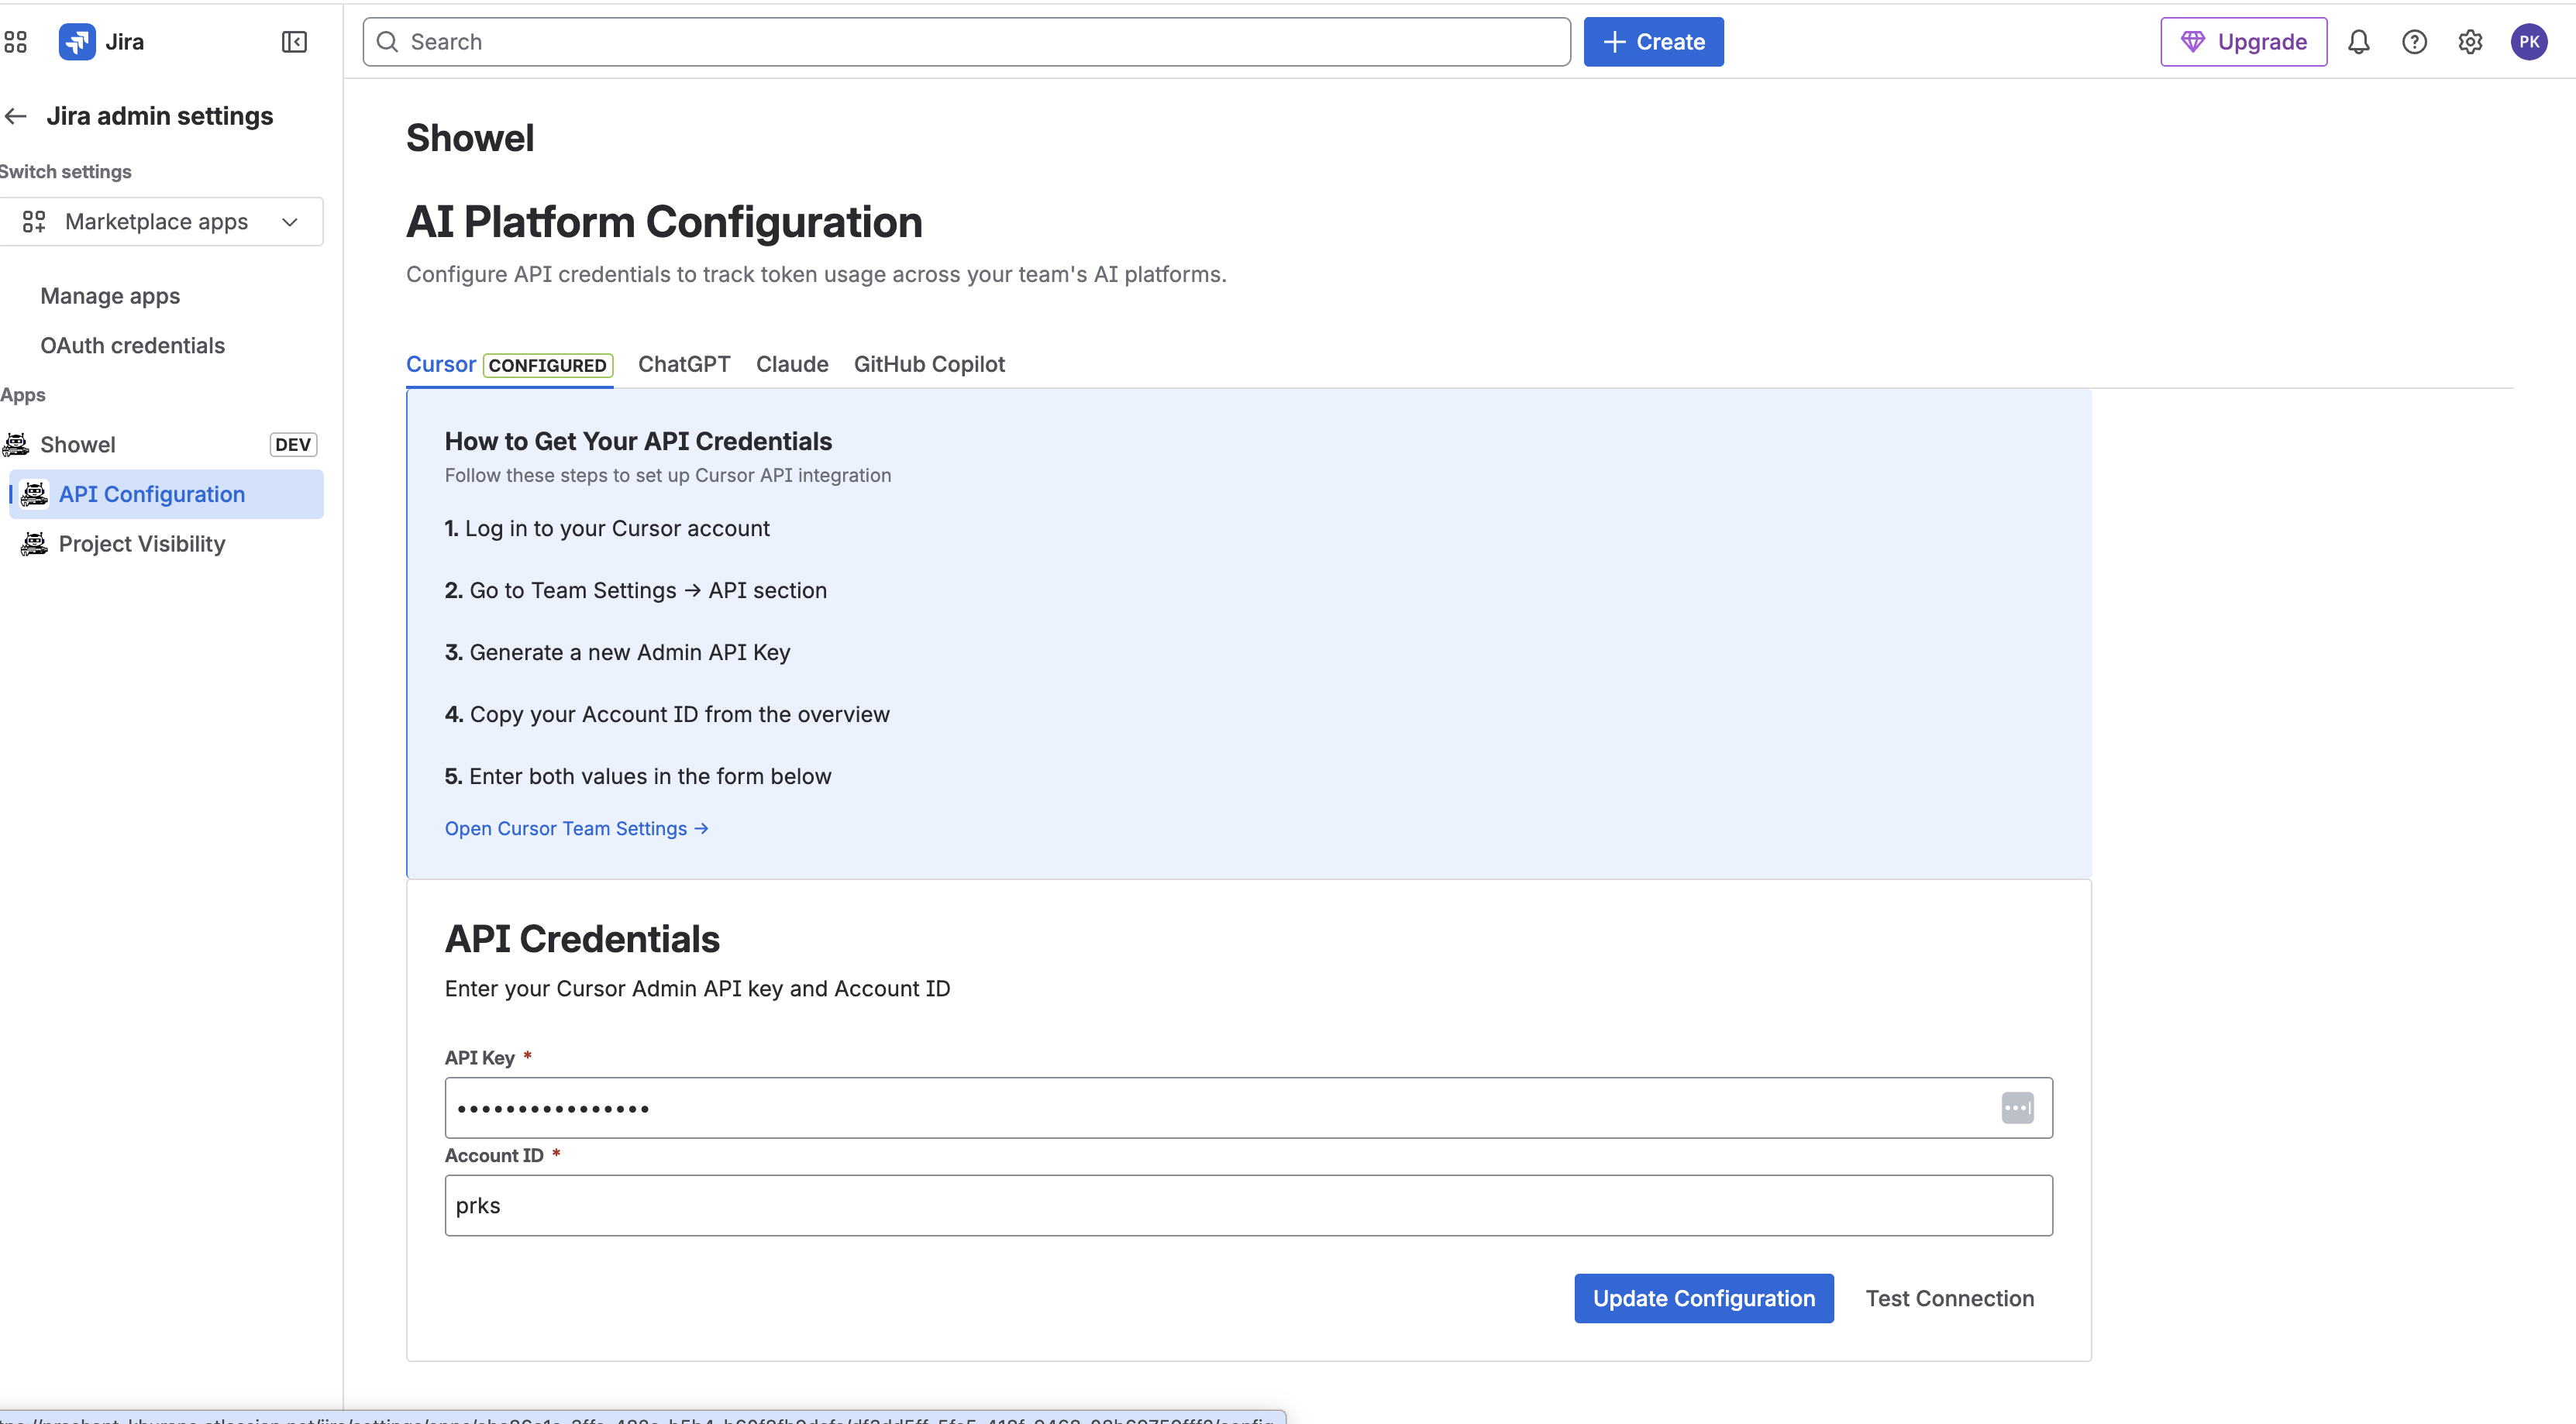The image size is (2576, 1424).
Task: Click the password manager icon in API Key field
Action: pos(2017,1107)
